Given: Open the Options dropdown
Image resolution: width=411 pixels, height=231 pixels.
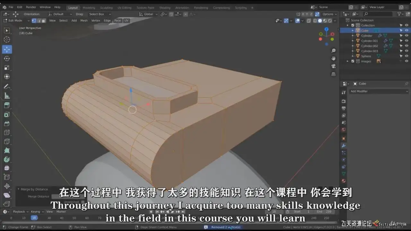Looking at the screenshot, I should tap(329, 14).
